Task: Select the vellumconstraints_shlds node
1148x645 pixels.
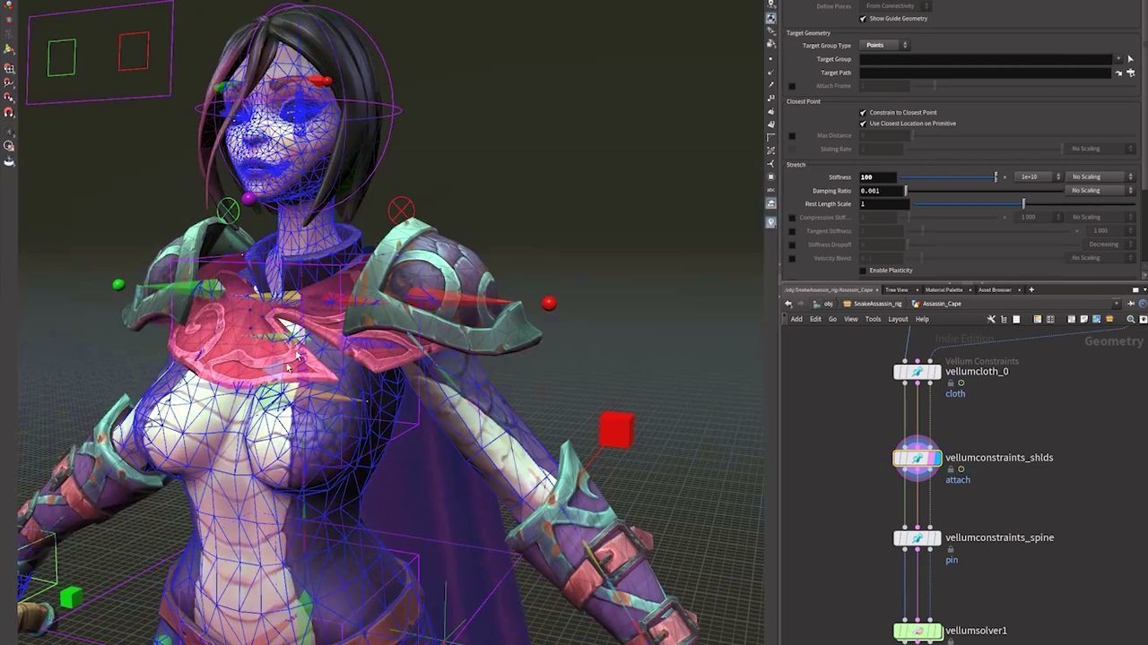Action: 918,459
